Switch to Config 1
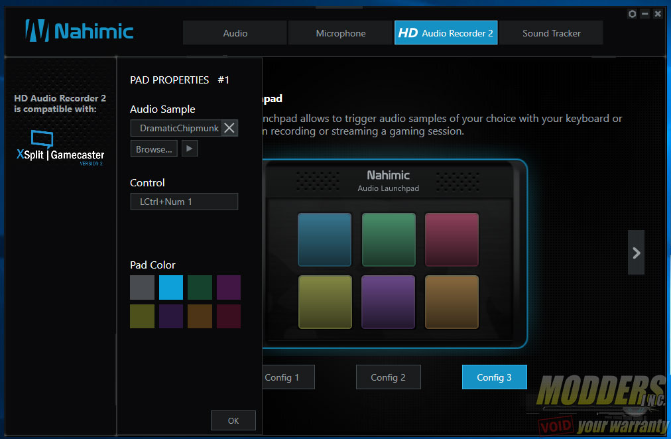671x439 pixels. click(288, 377)
